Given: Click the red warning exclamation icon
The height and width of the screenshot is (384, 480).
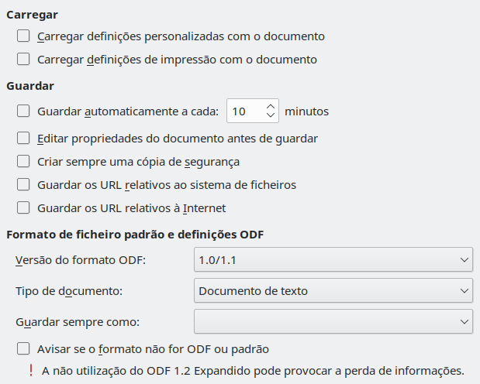Looking at the screenshot, I should pos(31,370).
